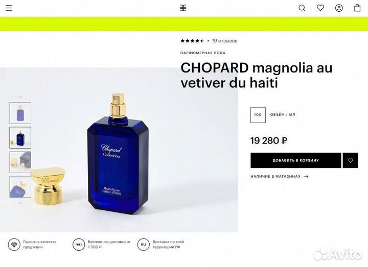
Task: Click the star rating row
Action: click(192, 41)
